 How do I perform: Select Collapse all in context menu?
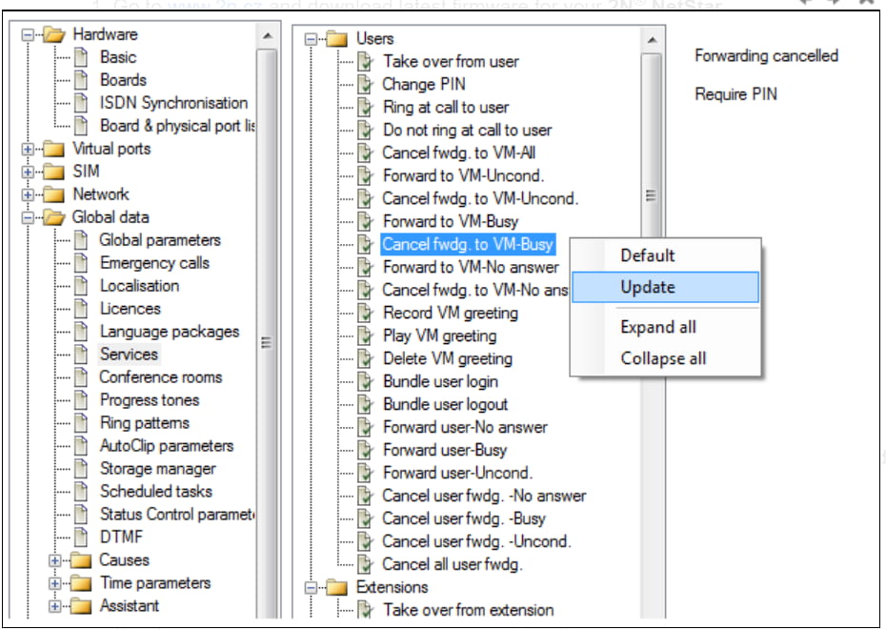pyautogui.click(x=666, y=358)
